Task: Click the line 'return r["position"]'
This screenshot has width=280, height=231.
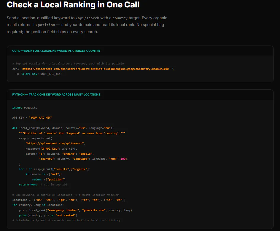Action: (x=49, y=180)
